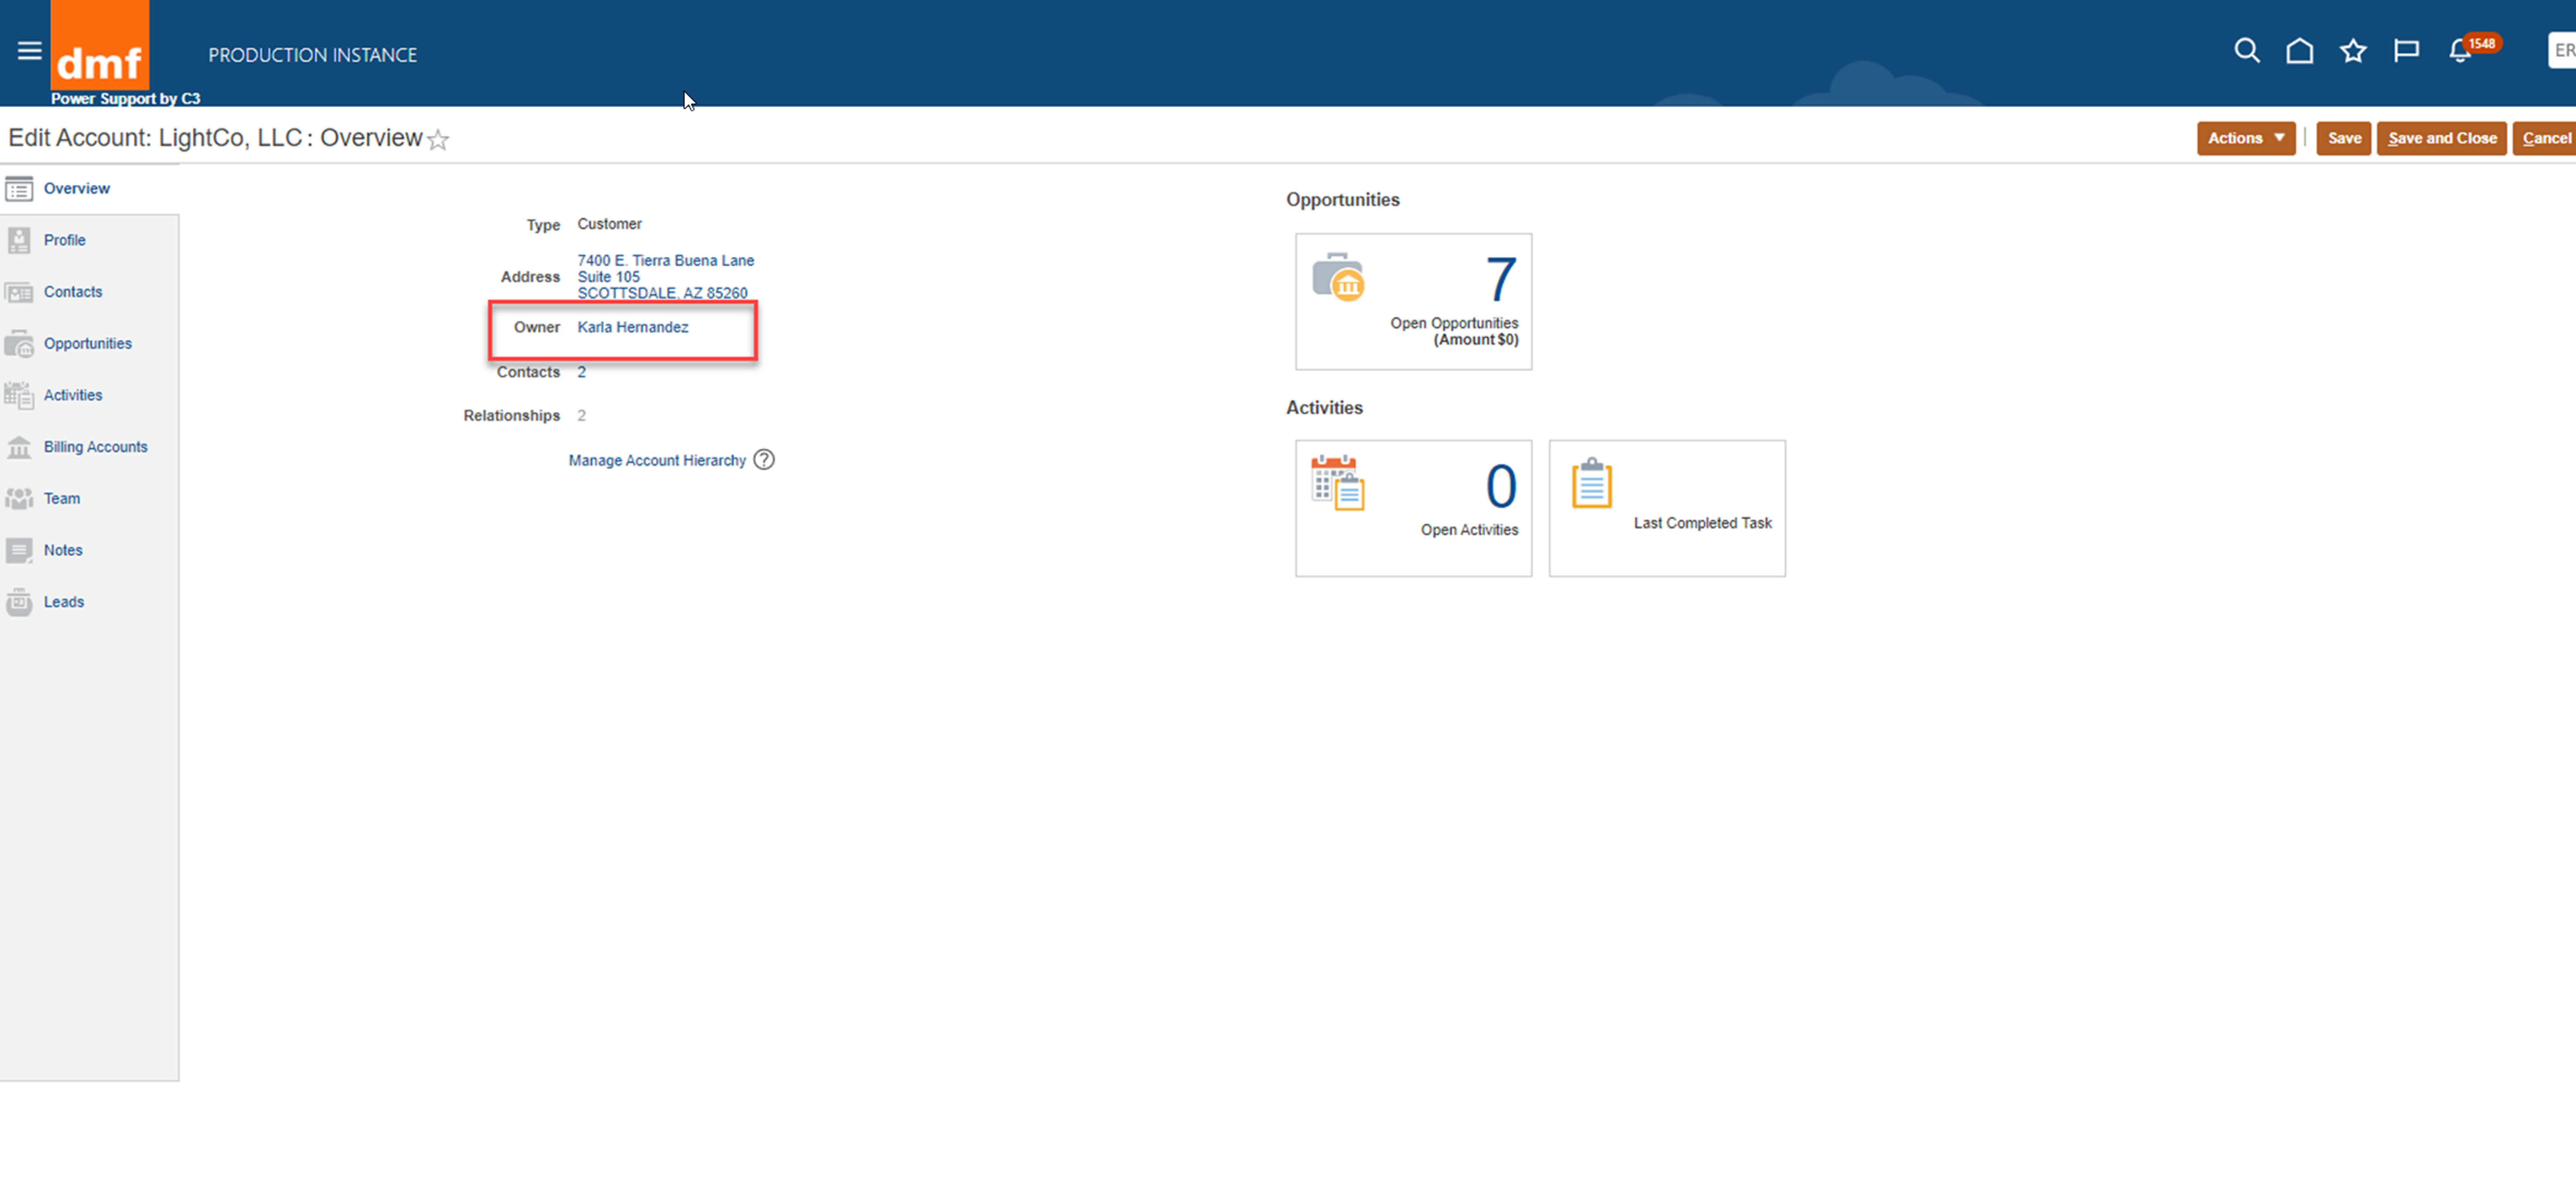Image resolution: width=2576 pixels, height=1201 pixels.
Task: Toggle favorite star next to page title
Action: [438, 140]
